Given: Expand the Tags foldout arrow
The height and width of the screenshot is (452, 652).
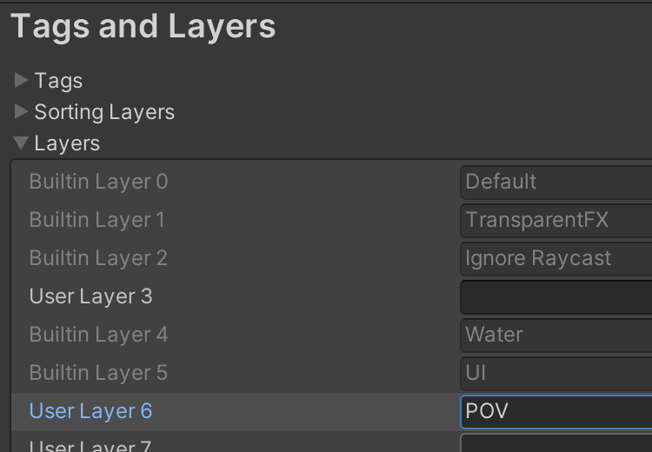Looking at the screenshot, I should pyautogui.click(x=22, y=81).
